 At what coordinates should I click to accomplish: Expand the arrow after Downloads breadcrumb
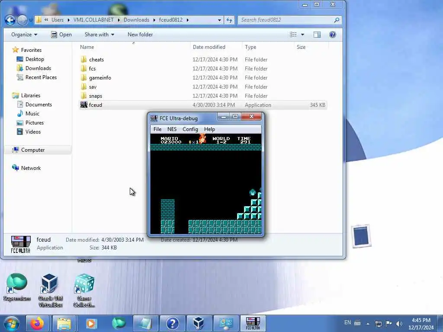pyautogui.click(x=154, y=20)
